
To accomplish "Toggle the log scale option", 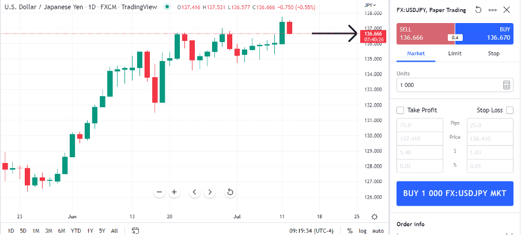I will point(362,230).
